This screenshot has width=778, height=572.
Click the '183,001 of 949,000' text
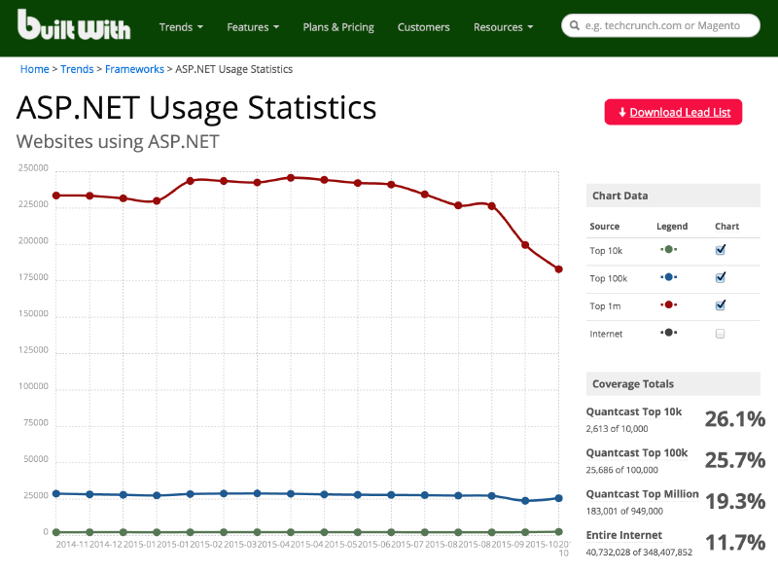[x=624, y=511]
